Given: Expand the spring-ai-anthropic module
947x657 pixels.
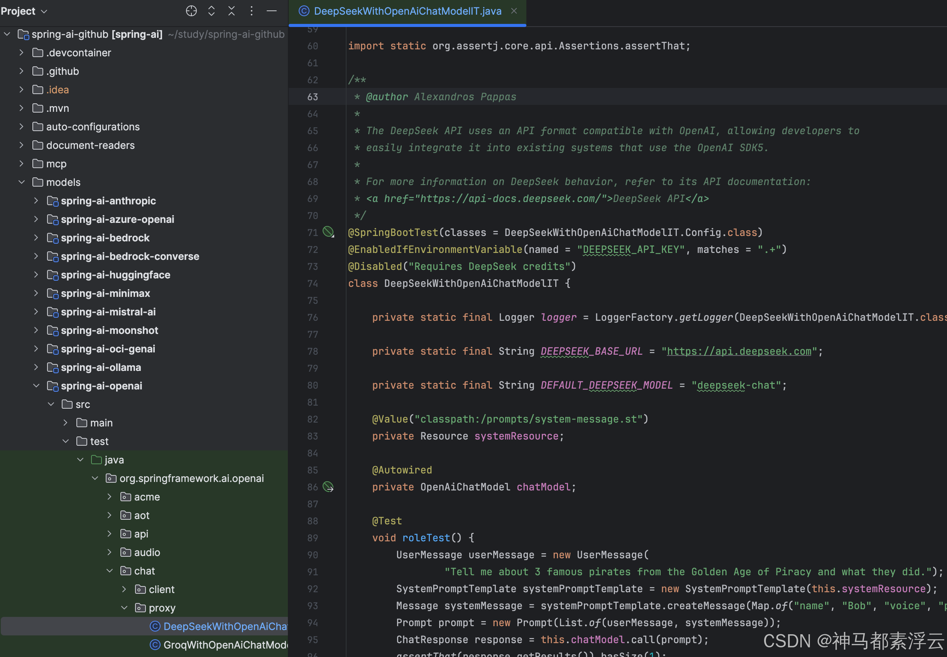Looking at the screenshot, I should tap(36, 200).
